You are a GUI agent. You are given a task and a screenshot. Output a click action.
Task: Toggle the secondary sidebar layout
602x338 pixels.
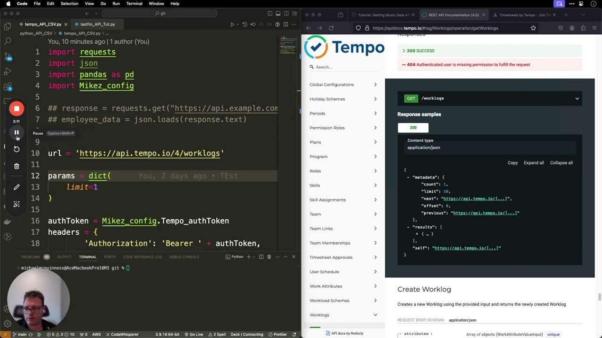(286, 14)
